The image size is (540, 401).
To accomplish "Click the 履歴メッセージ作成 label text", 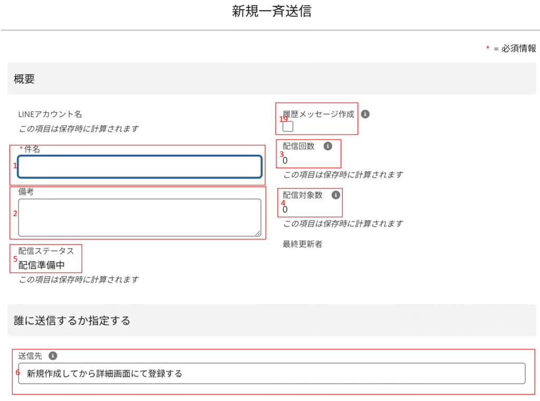I will pyautogui.click(x=319, y=114).
